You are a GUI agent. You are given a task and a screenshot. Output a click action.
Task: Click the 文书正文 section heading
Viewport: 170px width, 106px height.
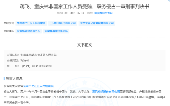tap(85, 45)
